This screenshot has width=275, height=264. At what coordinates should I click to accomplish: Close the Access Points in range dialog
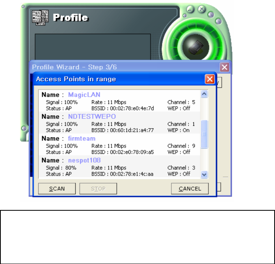pos(210,79)
